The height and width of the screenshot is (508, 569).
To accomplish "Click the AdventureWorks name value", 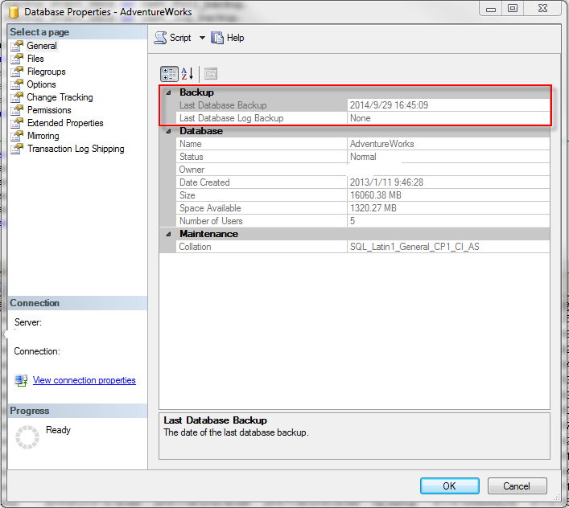I will click(381, 144).
